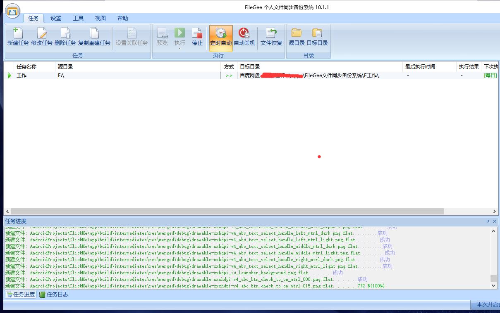The height and width of the screenshot is (313, 500).
Task: Switch to the 工具 ribbon tab
Action: (x=78, y=18)
